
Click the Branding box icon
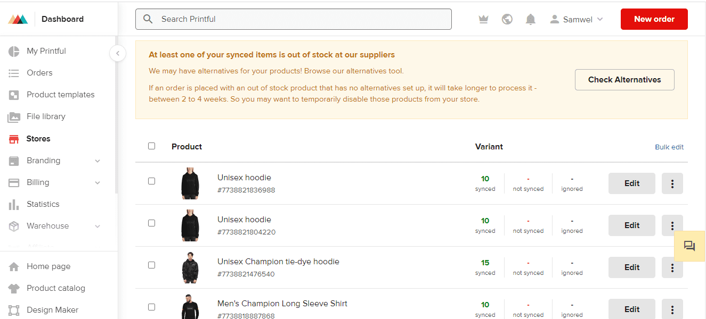[14, 161]
